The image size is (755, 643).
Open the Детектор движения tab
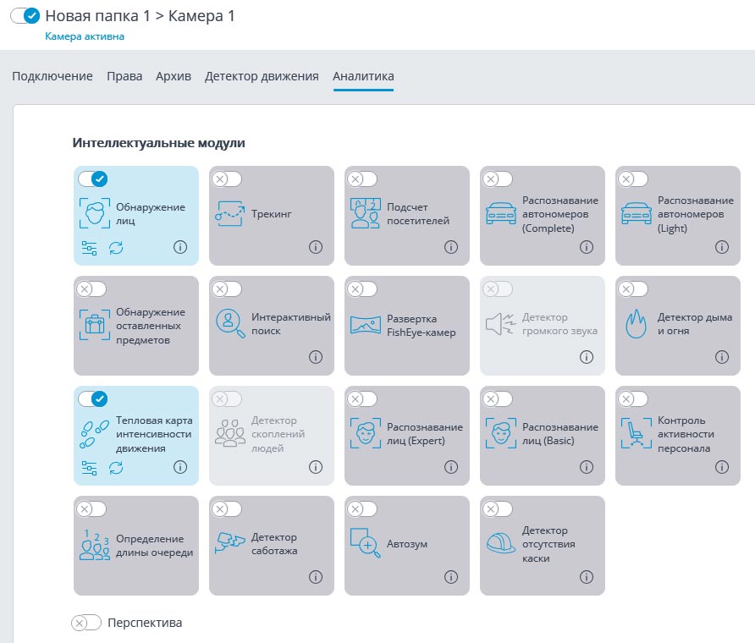click(262, 76)
